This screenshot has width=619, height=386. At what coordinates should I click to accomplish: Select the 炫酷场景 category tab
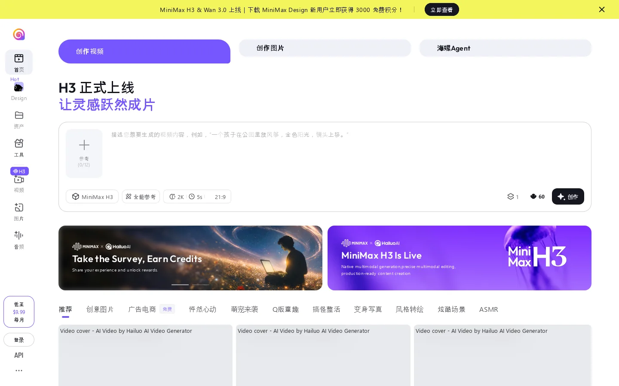pyautogui.click(x=452, y=310)
